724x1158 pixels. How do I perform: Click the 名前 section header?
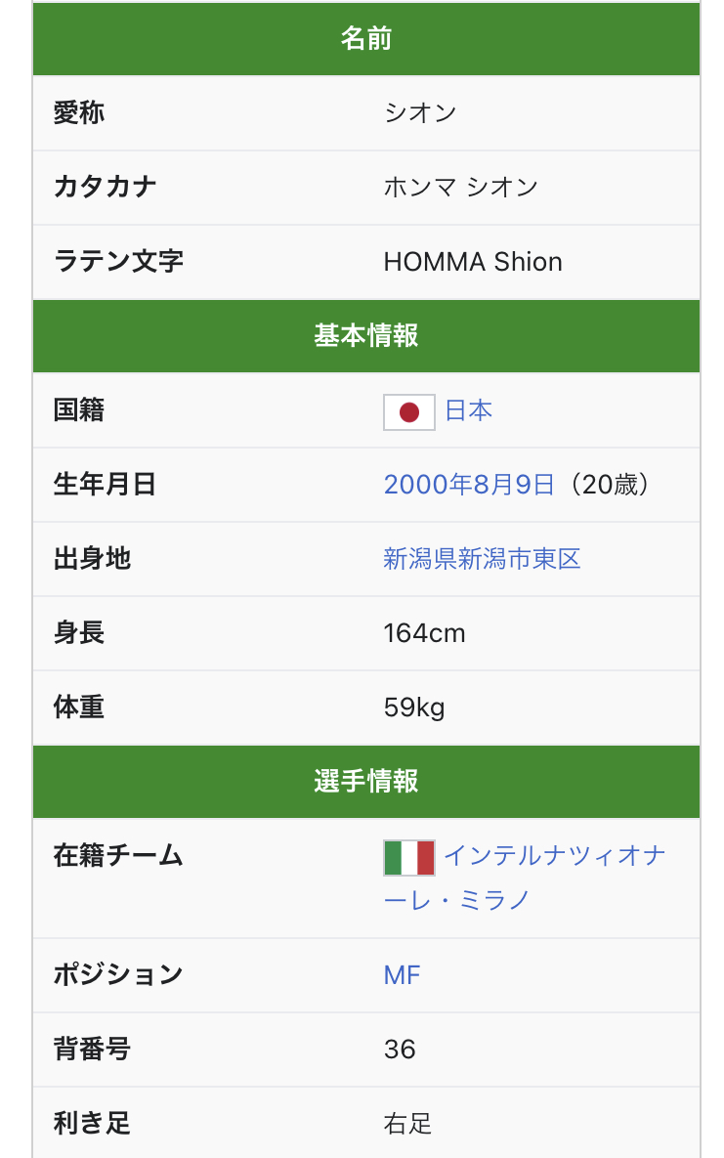366,39
